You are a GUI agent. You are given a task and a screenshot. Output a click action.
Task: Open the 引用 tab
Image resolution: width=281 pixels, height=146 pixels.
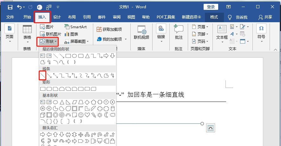87,17
